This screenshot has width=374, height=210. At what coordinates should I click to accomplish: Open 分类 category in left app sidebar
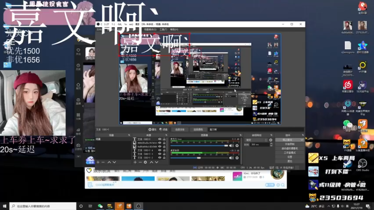coord(78,116)
